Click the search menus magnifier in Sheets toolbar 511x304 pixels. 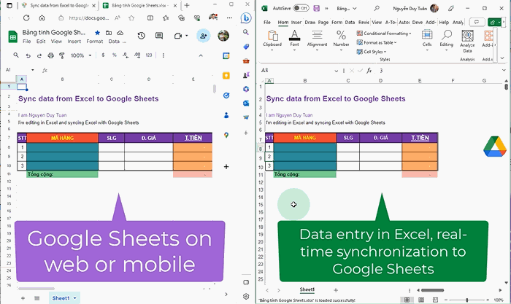(16, 55)
